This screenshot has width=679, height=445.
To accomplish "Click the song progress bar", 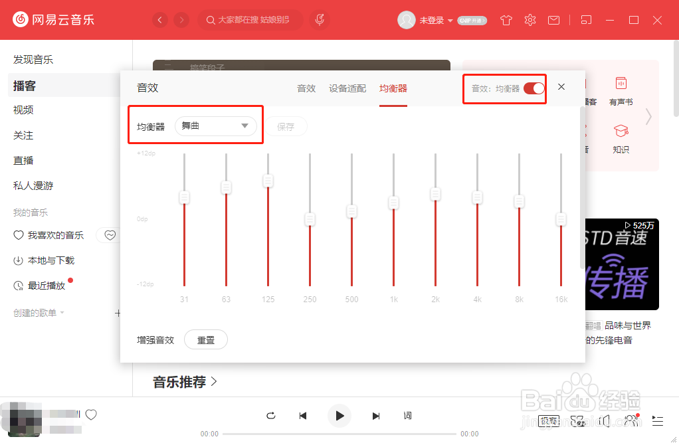I will [x=339, y=434].
